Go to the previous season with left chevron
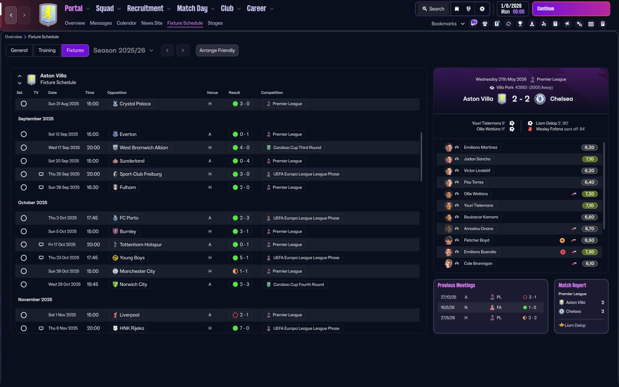Image resolution: width=619 pixels, height=387 pixels. (x=167, y=50)
